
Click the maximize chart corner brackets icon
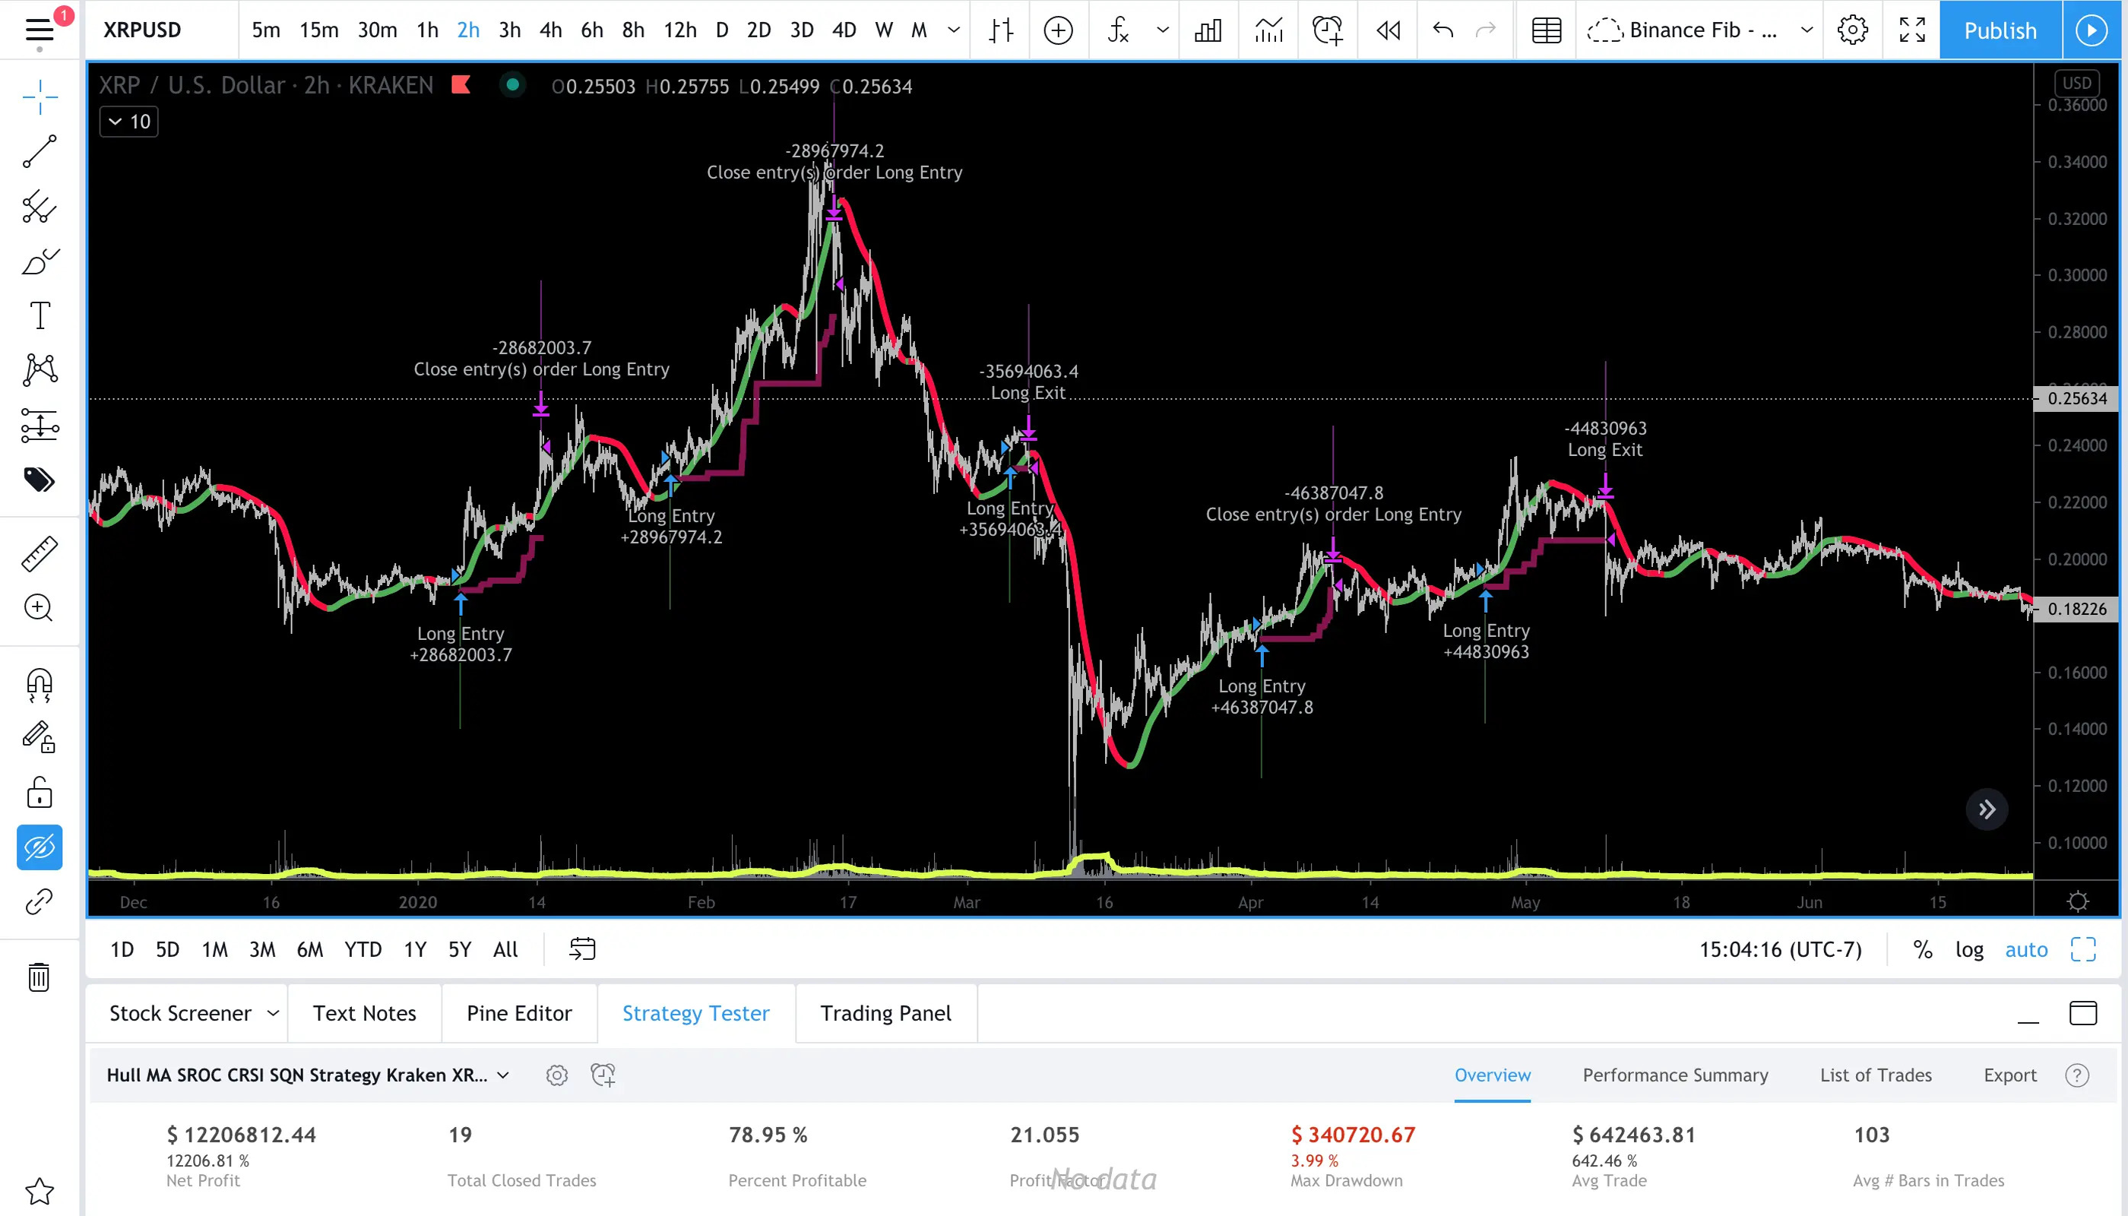pos(2083,949)
